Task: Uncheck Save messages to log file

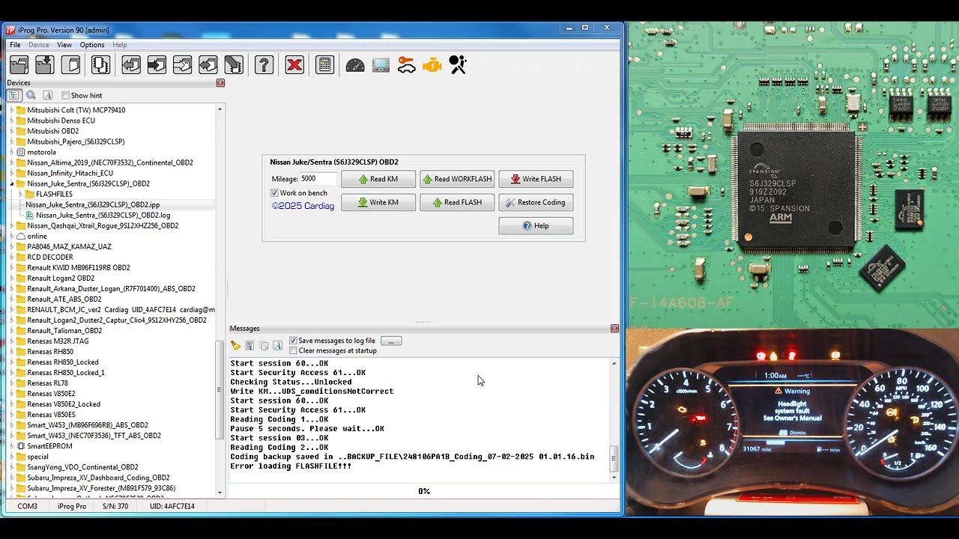Action: [x=293, y=341]
